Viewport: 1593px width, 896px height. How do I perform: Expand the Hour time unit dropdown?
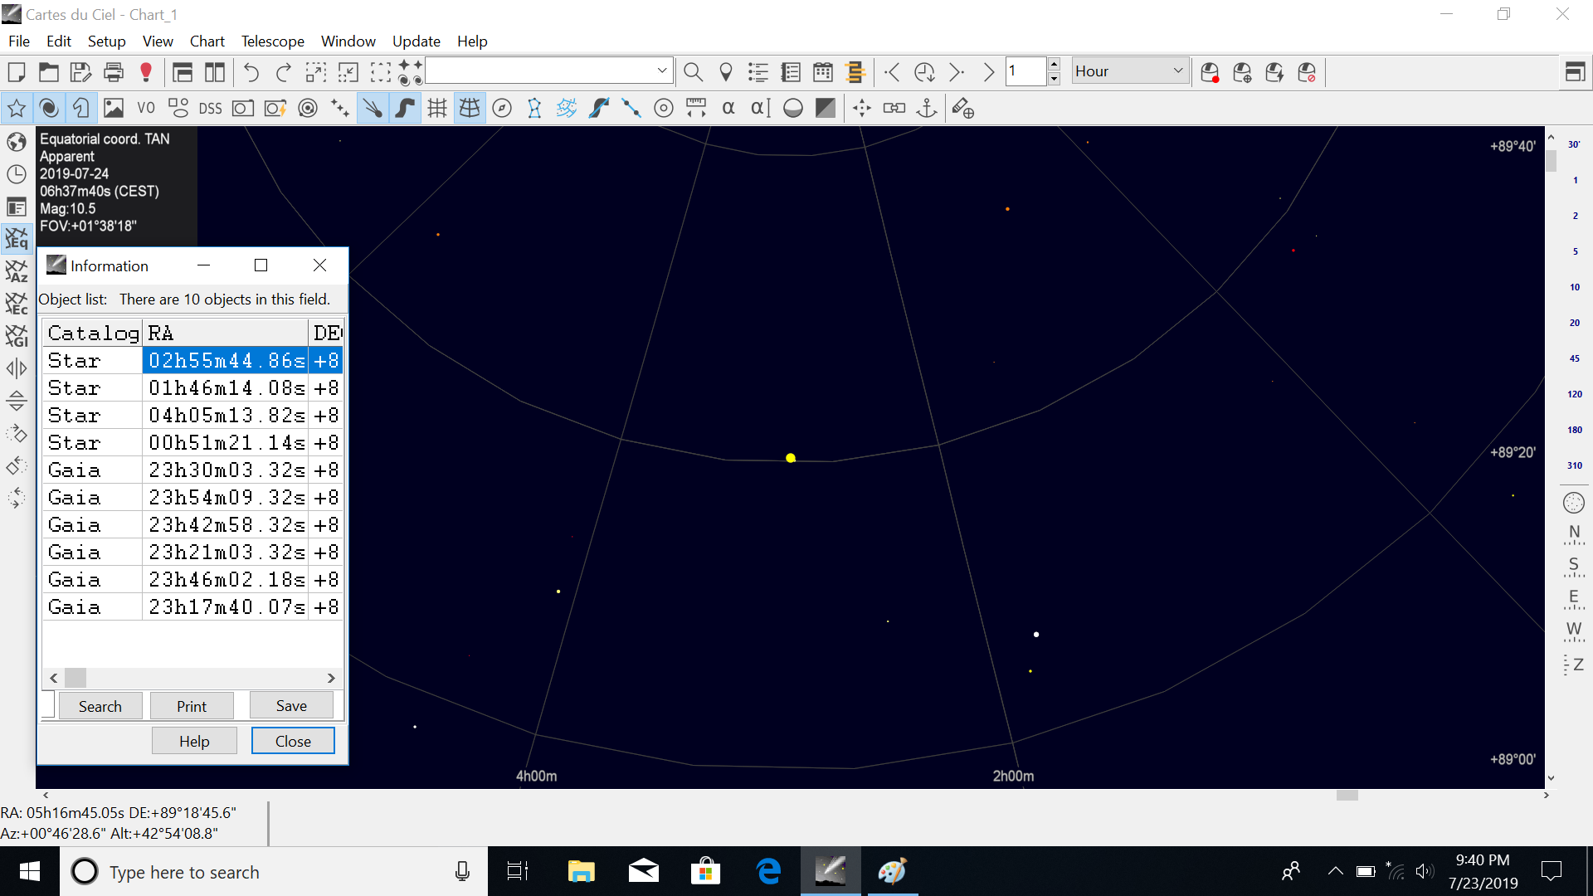1177,71
